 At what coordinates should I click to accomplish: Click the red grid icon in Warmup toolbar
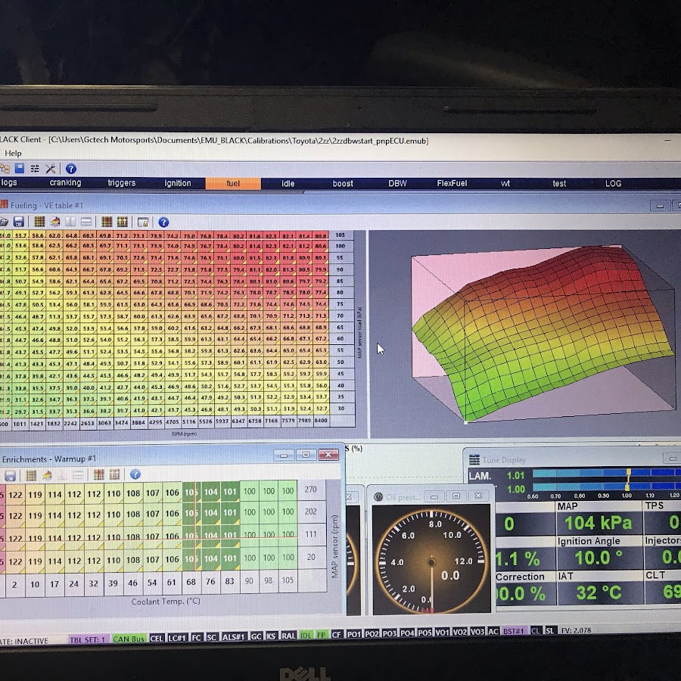coord(98,474)
